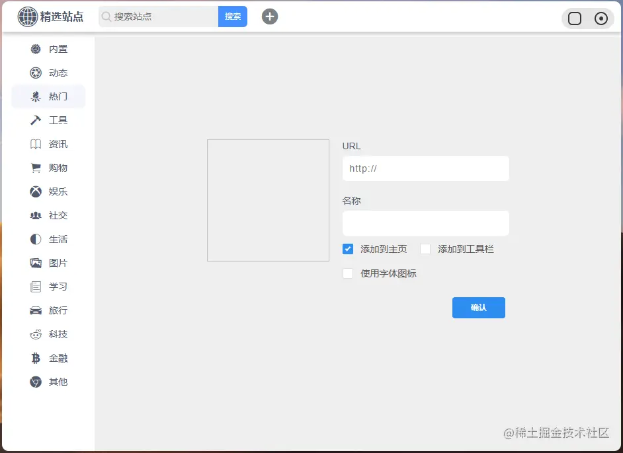Uncheck 添加到主页 checkbox
The image size is (623, 453).
347,249
